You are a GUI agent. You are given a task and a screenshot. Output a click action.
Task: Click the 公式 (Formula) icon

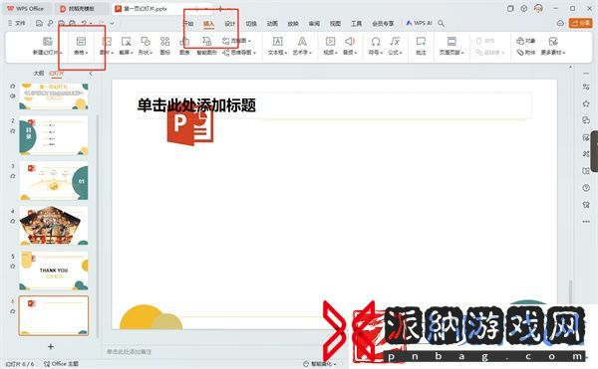pyautogui.click(x=395, y=41)
